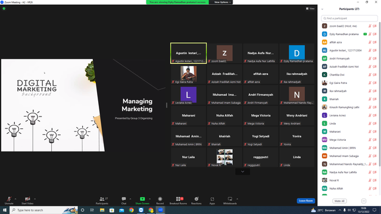Click Mute All button in participants panel
This screenshot has width=381, height=214.
[339, 201]
